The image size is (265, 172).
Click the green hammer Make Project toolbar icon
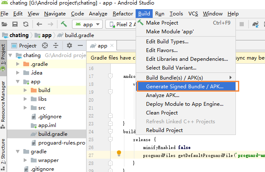click(x=64, y=24)
